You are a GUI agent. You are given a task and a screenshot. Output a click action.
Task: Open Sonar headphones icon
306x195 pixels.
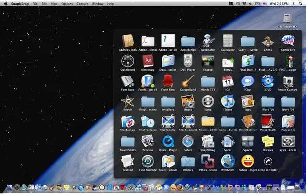tap(228, 141)
